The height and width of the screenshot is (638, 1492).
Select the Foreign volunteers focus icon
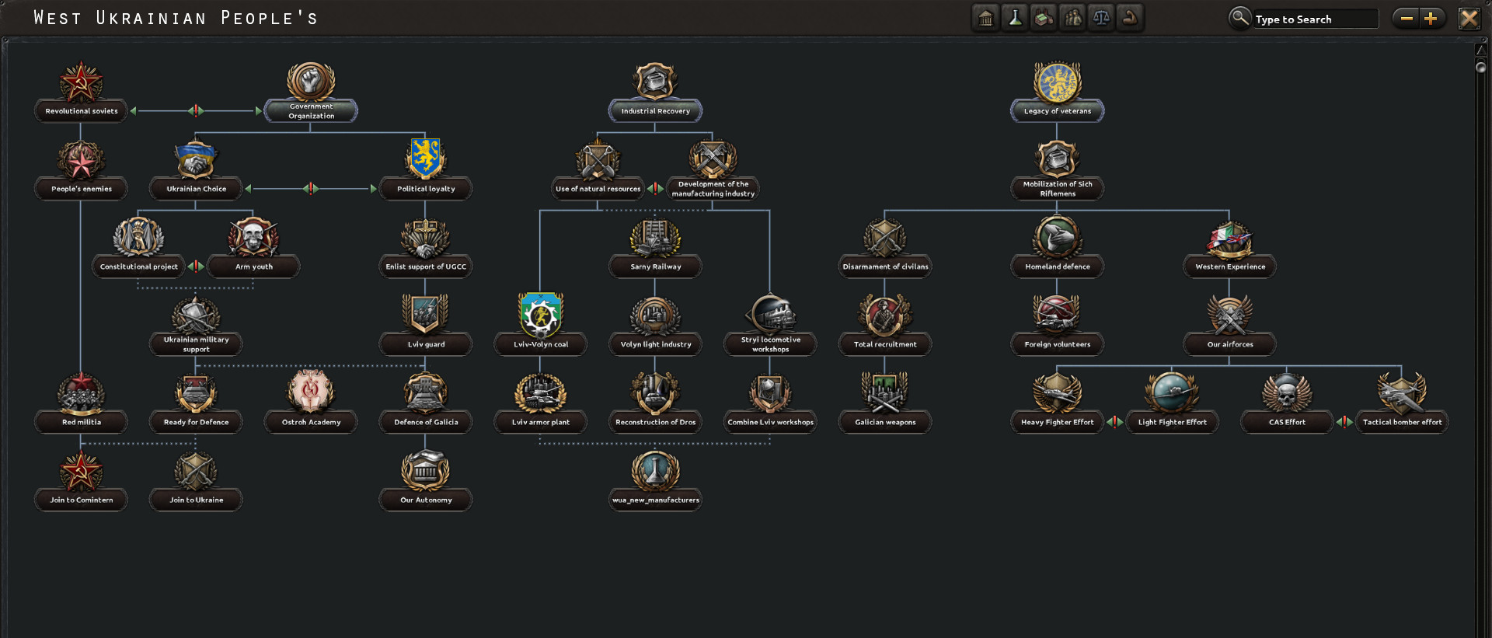tap(1058, 315)
